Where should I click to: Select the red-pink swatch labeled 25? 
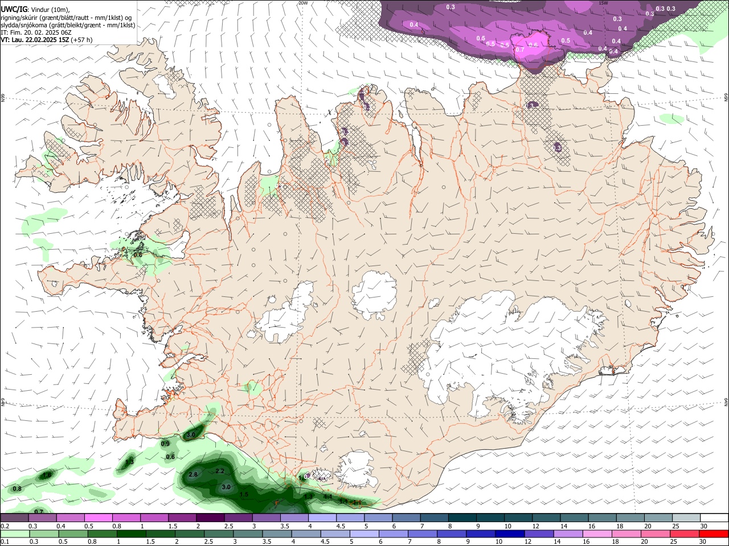684,533
